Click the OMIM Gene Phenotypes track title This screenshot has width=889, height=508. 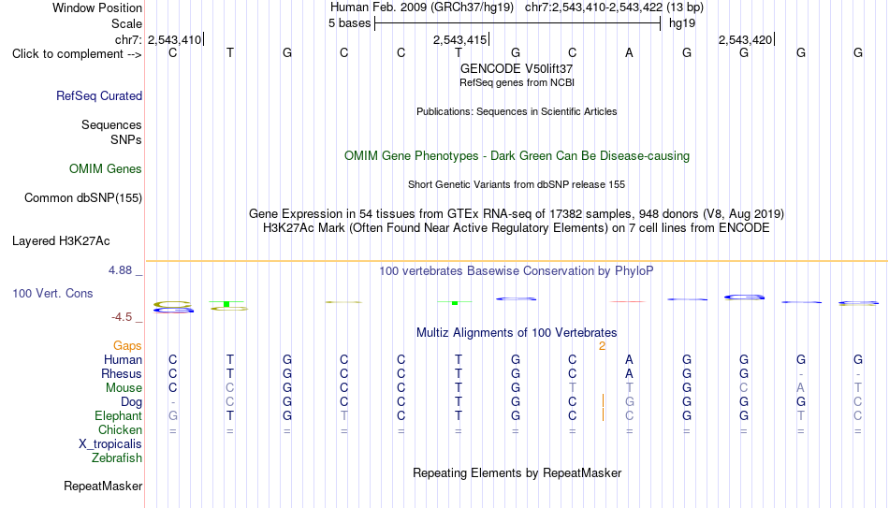click(x=517, y=156)
